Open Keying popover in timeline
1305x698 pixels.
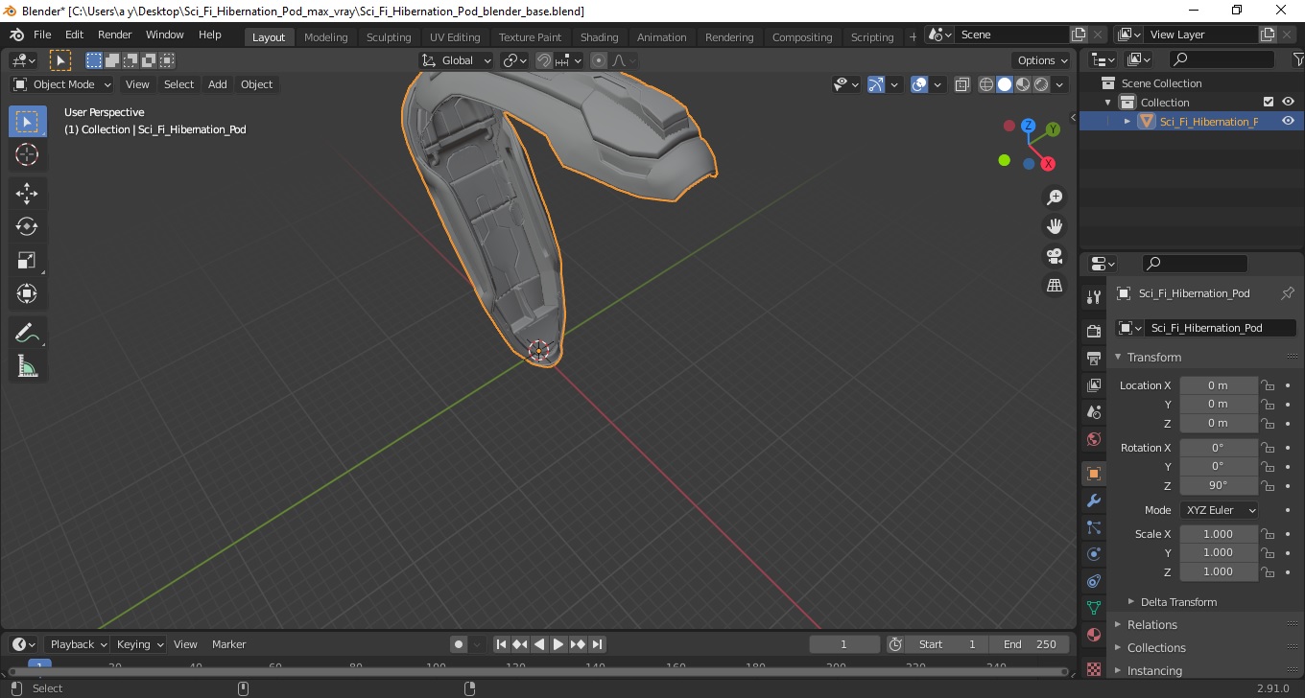[140, 644]
